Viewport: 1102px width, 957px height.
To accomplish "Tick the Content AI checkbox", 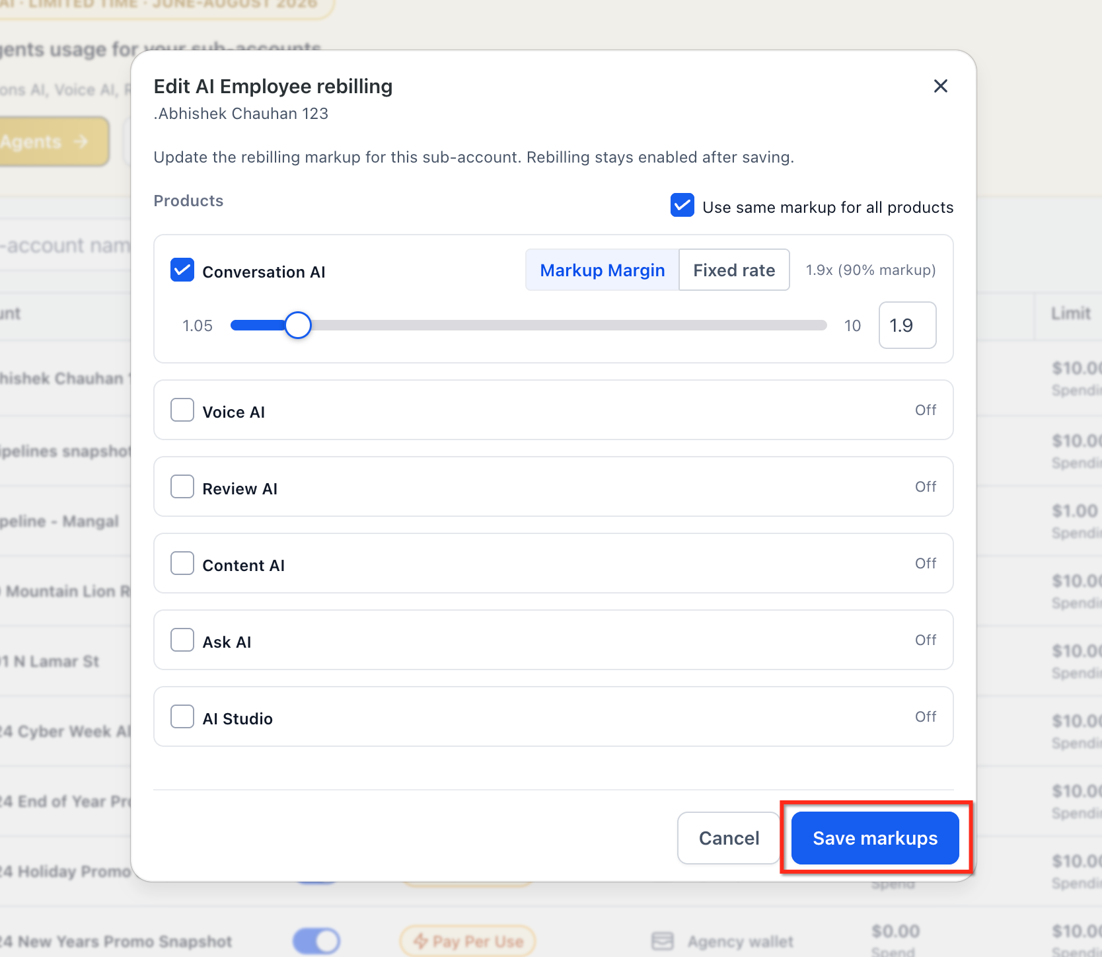I will pyautogui.click(x=182, y=563).
